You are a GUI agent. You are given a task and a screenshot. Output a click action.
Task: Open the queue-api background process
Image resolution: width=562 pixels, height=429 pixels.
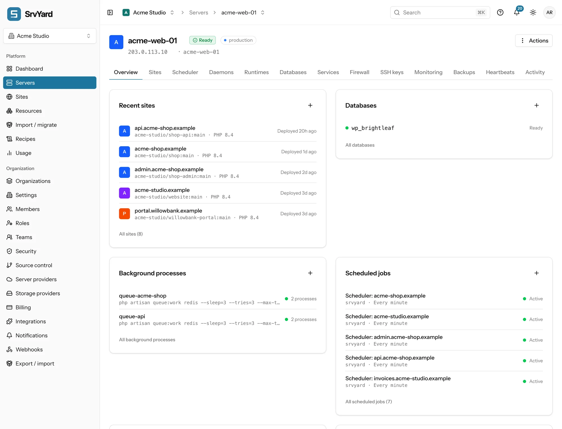[217, 320]
